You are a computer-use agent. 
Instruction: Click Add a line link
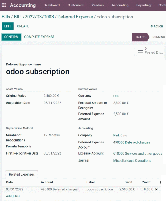coord(13,196)
